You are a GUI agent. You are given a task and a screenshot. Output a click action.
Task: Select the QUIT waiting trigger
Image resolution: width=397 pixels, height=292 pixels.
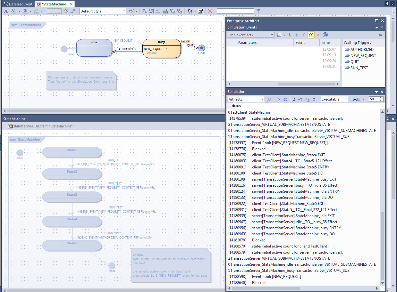355,62
